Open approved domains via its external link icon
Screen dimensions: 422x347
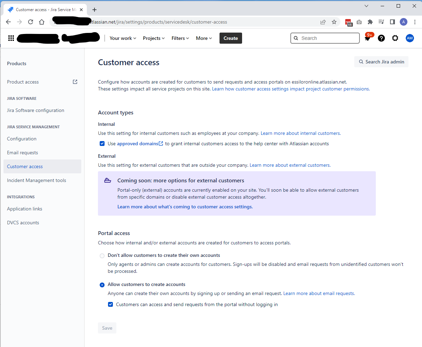160,143
